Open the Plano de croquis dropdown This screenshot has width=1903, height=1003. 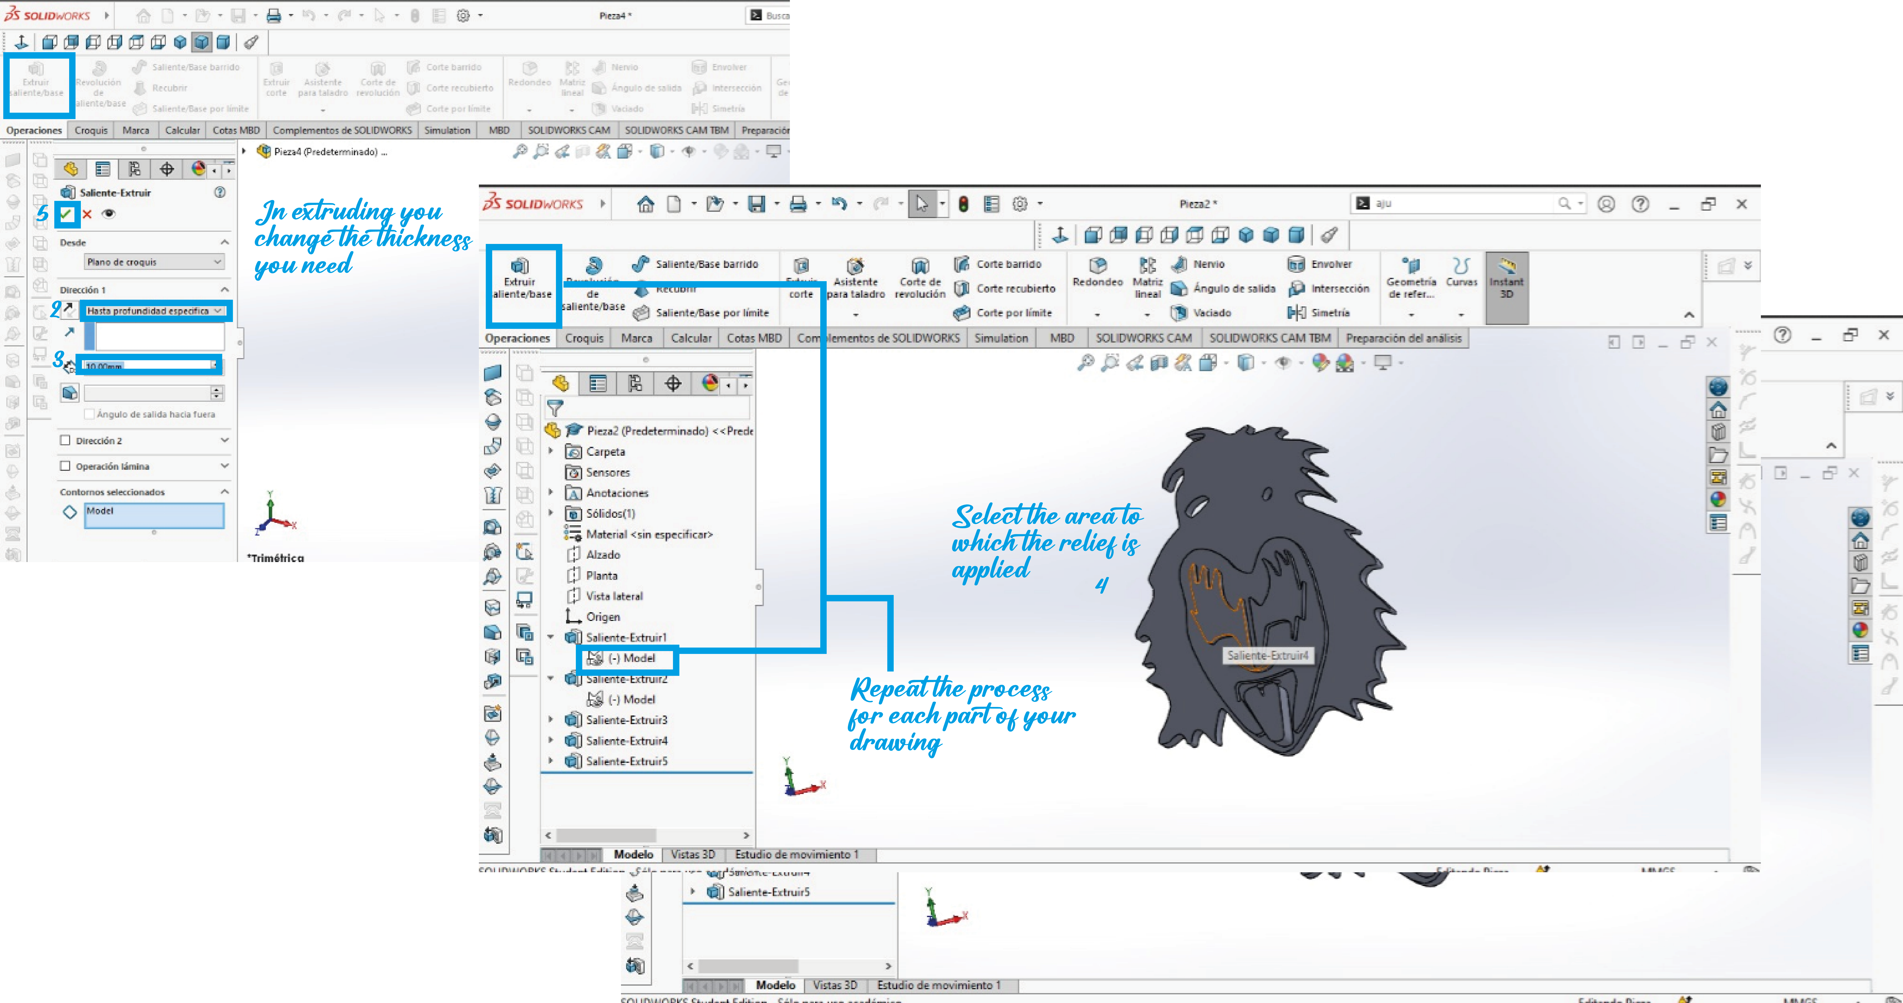tap(154, 262)
